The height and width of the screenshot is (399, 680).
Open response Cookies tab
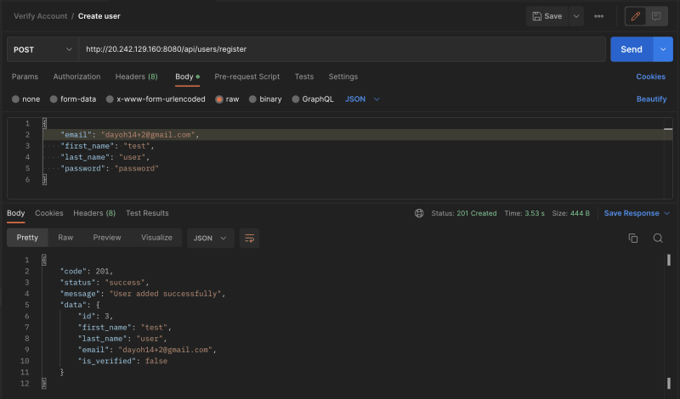coord(49,213)
